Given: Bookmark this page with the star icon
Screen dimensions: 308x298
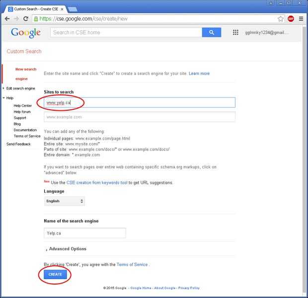Looking at the screenshot, I should click(x=280, y=19).
